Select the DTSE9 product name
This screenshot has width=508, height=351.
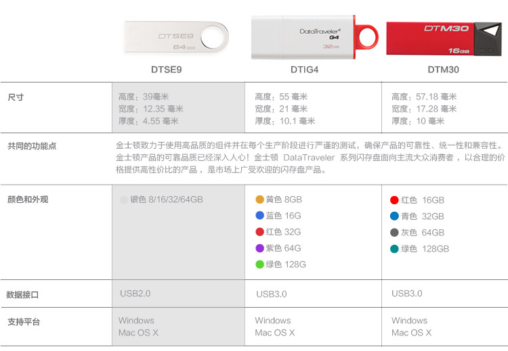tap(166, 70)
